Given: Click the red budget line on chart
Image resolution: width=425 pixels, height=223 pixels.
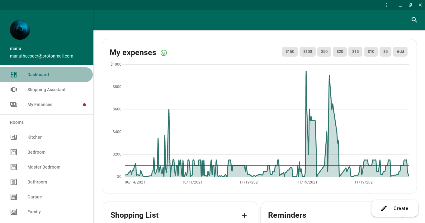Looking at the screenshot, I should (x=267, y=165).
